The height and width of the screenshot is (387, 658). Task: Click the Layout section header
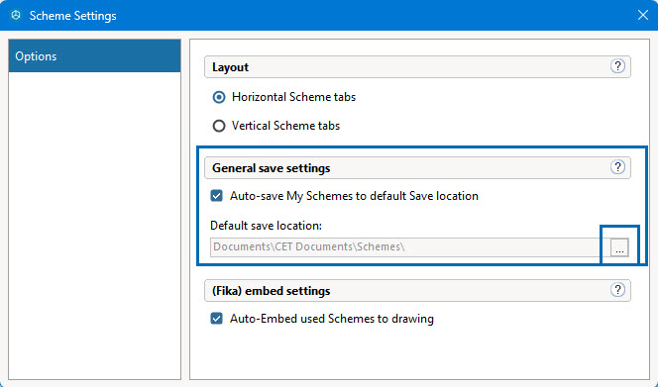(x=417, y=67)
